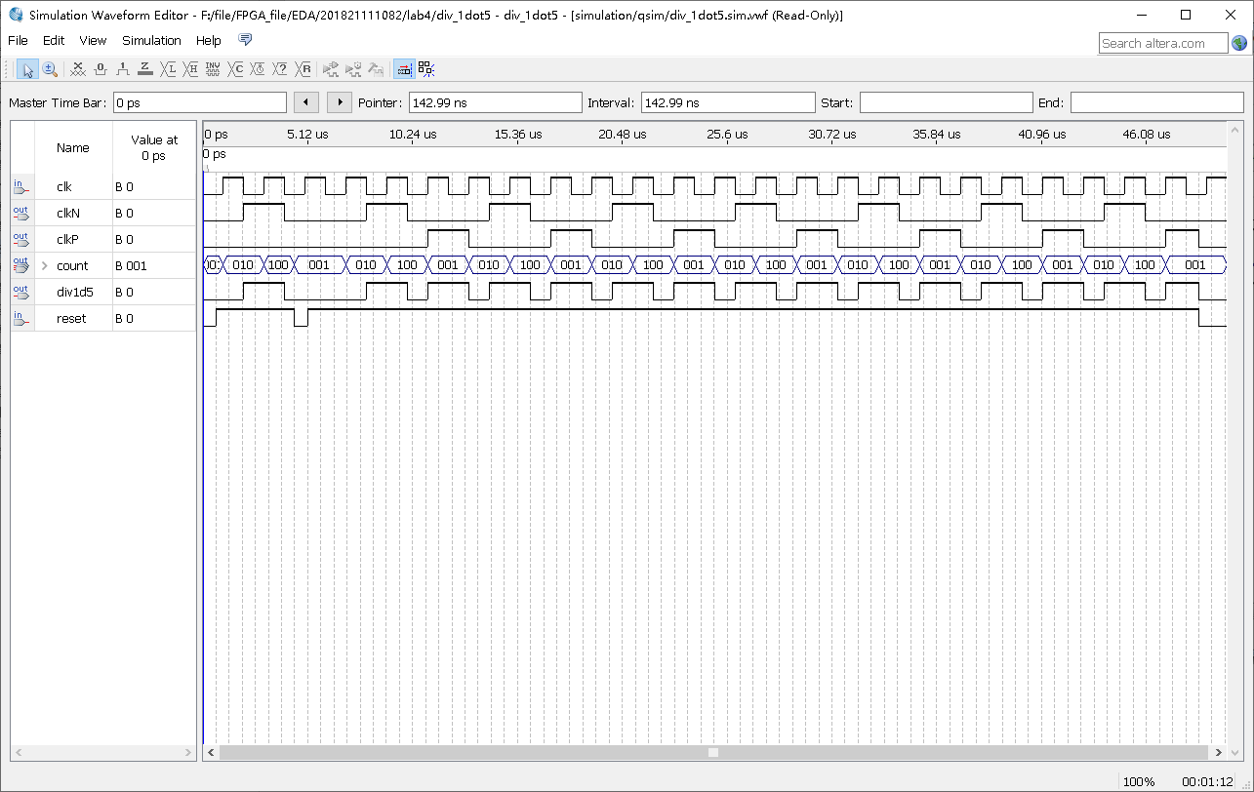Click the Pointer value field
1254x792 pixels.
pos(495,102)
